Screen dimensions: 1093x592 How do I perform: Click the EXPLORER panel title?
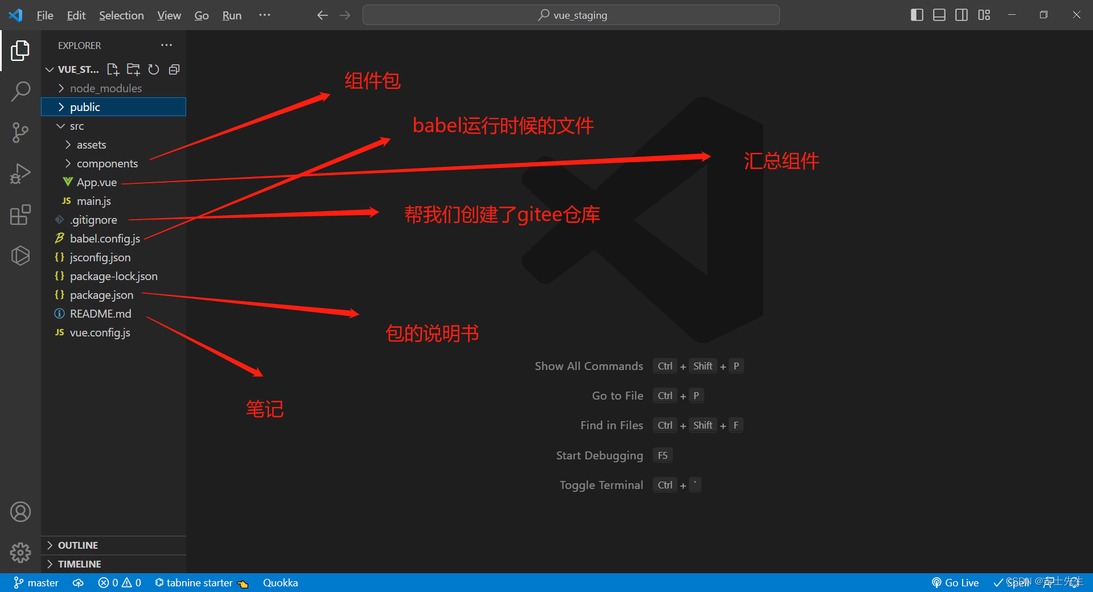coord(79,46)
